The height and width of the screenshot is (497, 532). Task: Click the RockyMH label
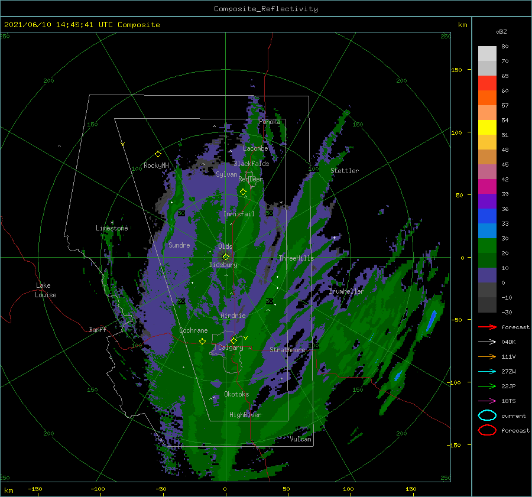[156, 165]
